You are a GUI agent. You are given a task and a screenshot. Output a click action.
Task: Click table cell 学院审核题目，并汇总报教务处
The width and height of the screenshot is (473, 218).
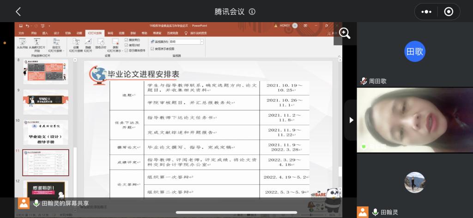tap(201, 103)
